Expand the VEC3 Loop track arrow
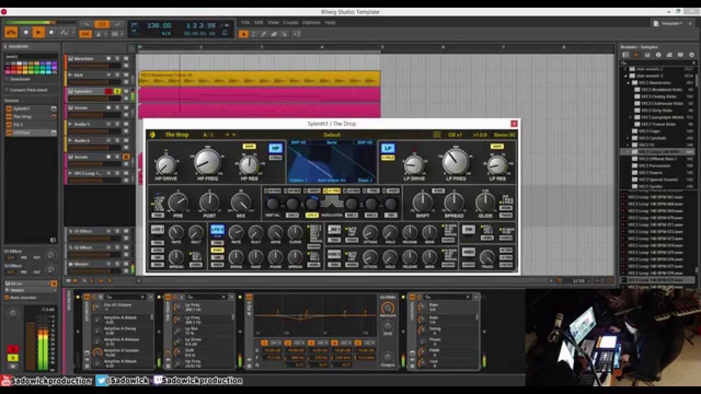Image resolution: width=701 pixels, height=394 pixels. pos(70,173)
